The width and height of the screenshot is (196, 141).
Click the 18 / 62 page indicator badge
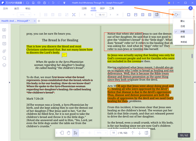184,135
